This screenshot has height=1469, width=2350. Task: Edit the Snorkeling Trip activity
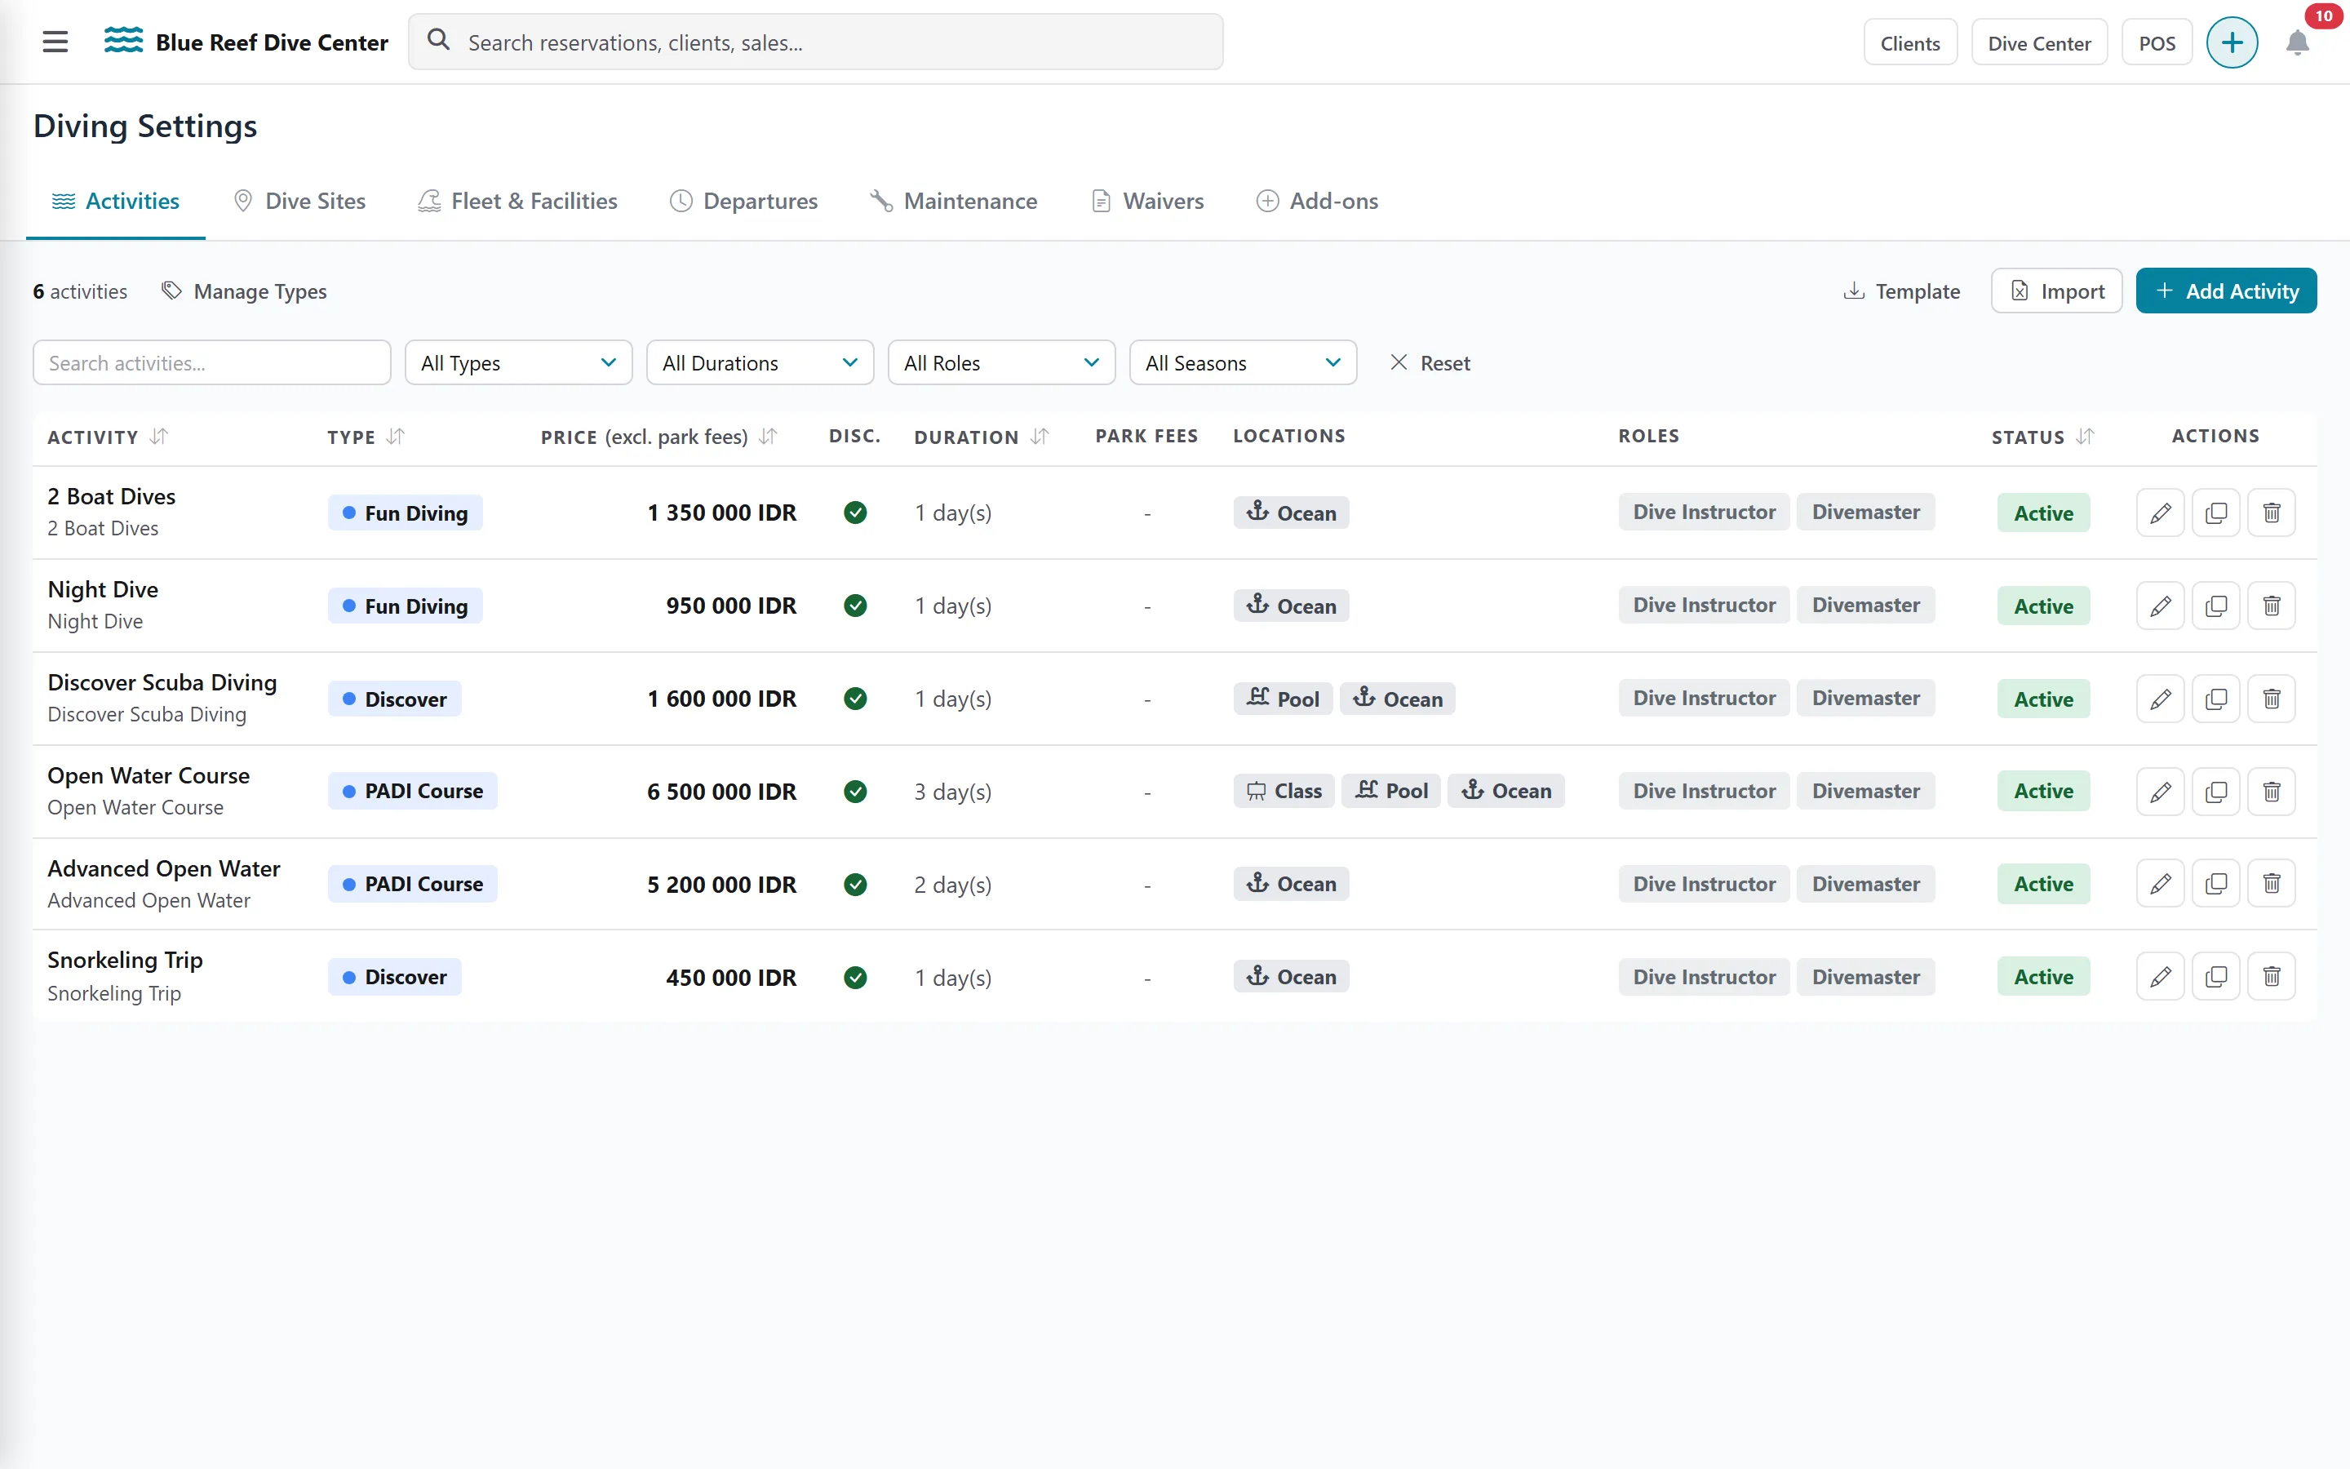[x=2160, y=976]
